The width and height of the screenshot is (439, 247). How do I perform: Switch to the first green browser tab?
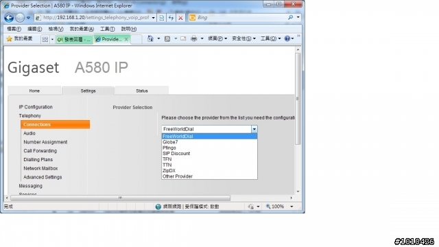coord(74,40)
